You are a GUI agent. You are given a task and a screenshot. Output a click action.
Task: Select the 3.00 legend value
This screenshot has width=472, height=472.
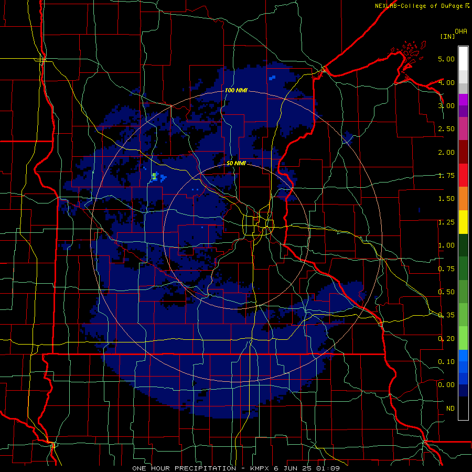446,105
